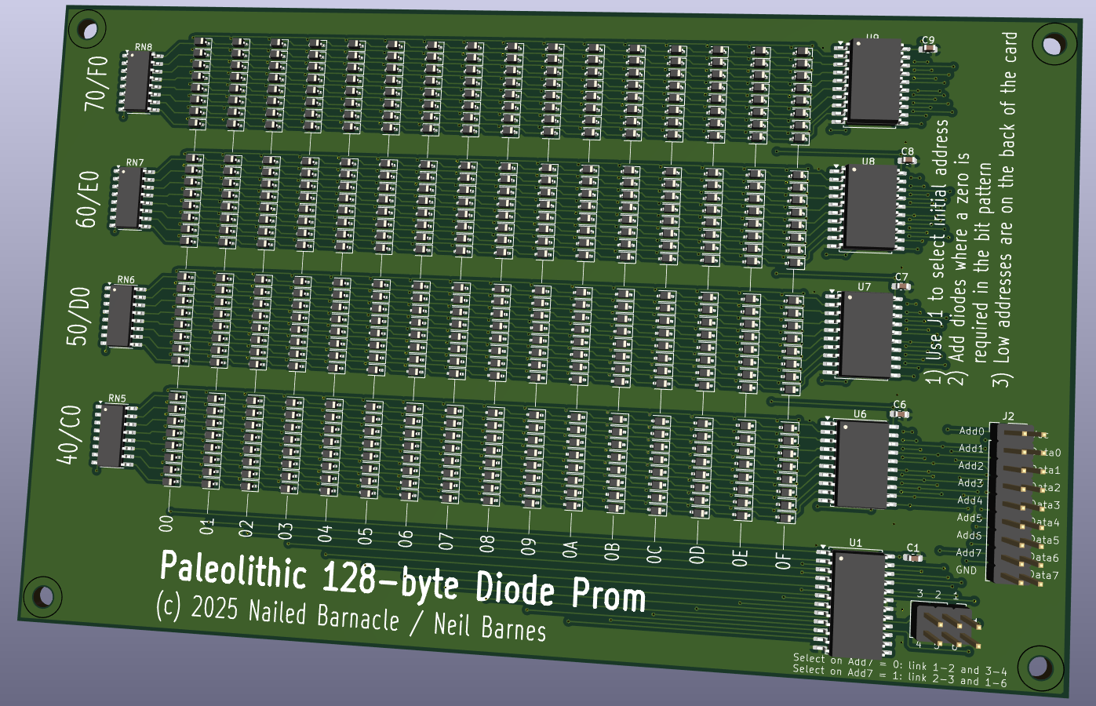Click the U7 chip package
Image resolution: width=1096 pixels, height=706 pixels.
(x=865, y=334)
